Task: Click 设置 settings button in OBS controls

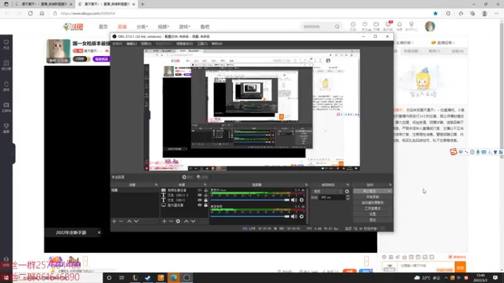Action: point(372,214)
